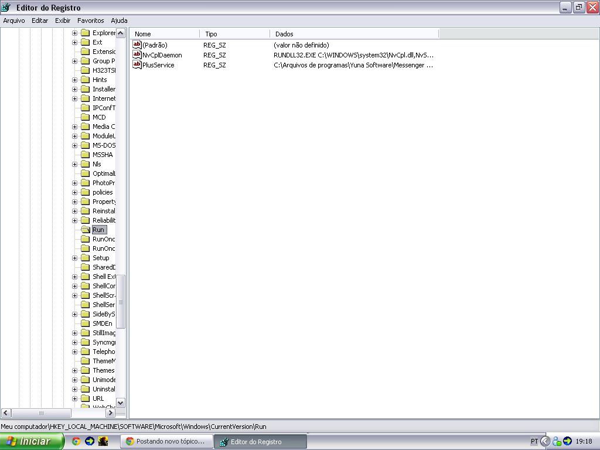600x450 pixels.
Task: Launch Chrome from the quick launch bar
Action: click(x=76, y=441)
